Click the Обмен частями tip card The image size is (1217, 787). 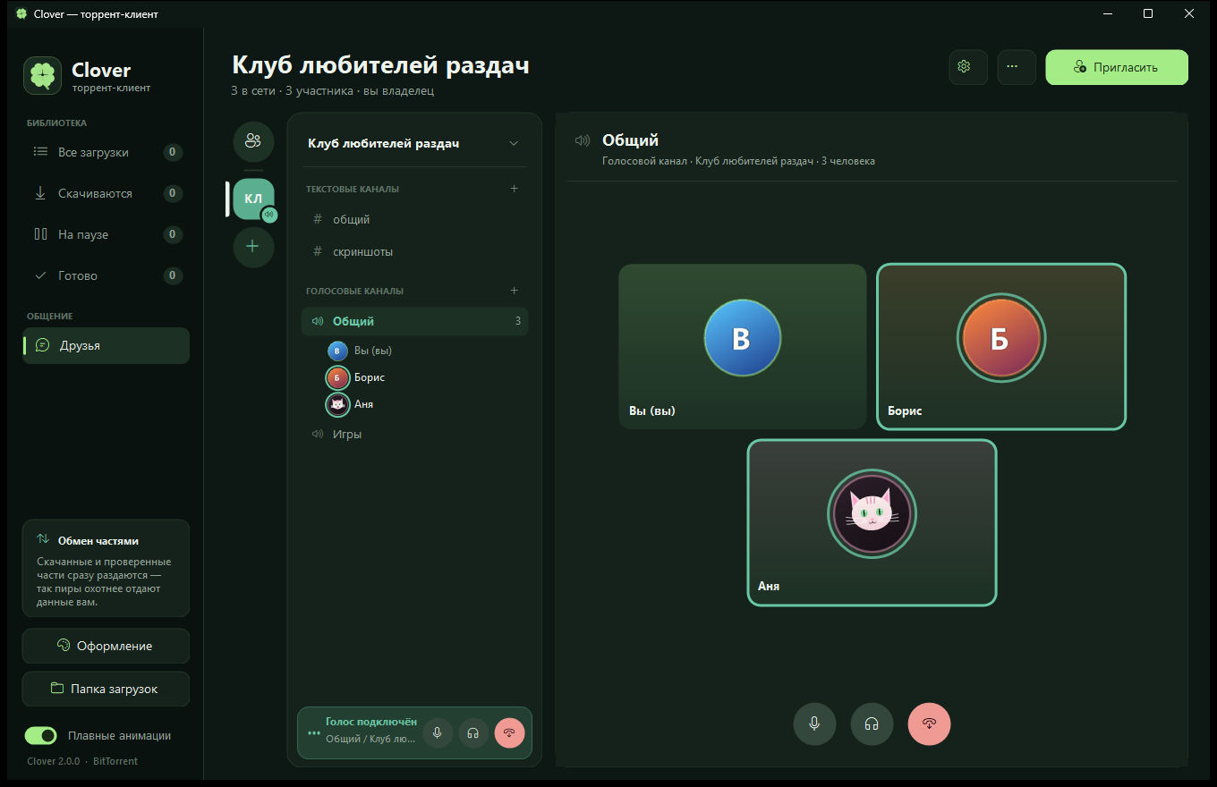tap(106, 568)
